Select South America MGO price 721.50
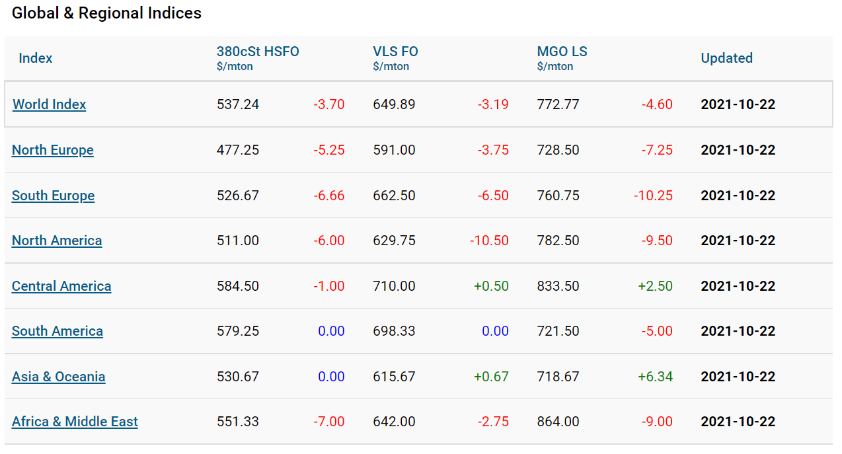This screenshot has width=842, height=454. pyautogui.click(x=558, y=331)
